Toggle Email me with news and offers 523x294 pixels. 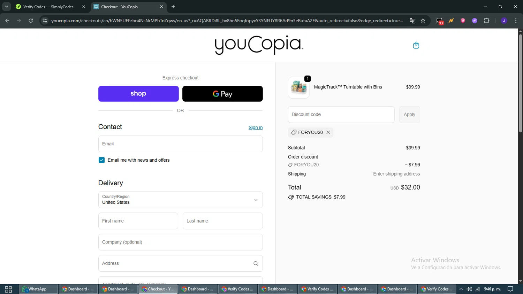point(101,160)
